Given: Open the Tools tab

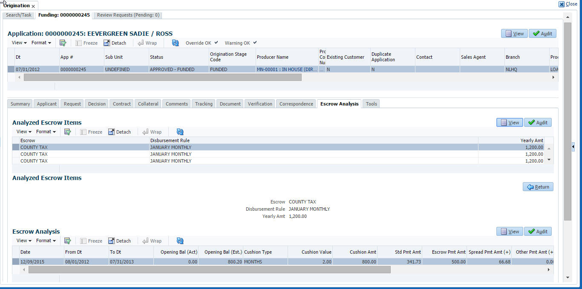Looking at the screenshot, I should coord(372,104).
